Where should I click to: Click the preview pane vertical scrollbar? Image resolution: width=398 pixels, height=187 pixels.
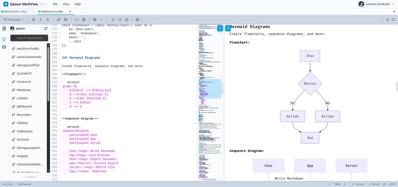(397, 86)
